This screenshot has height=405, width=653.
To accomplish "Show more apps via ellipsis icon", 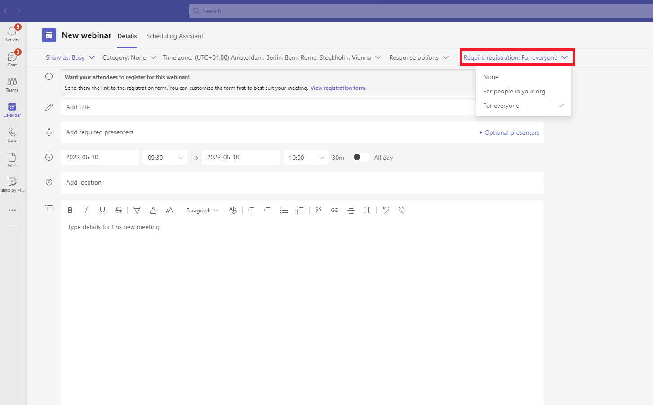I will pyautogui.click(x=12, y=210).
